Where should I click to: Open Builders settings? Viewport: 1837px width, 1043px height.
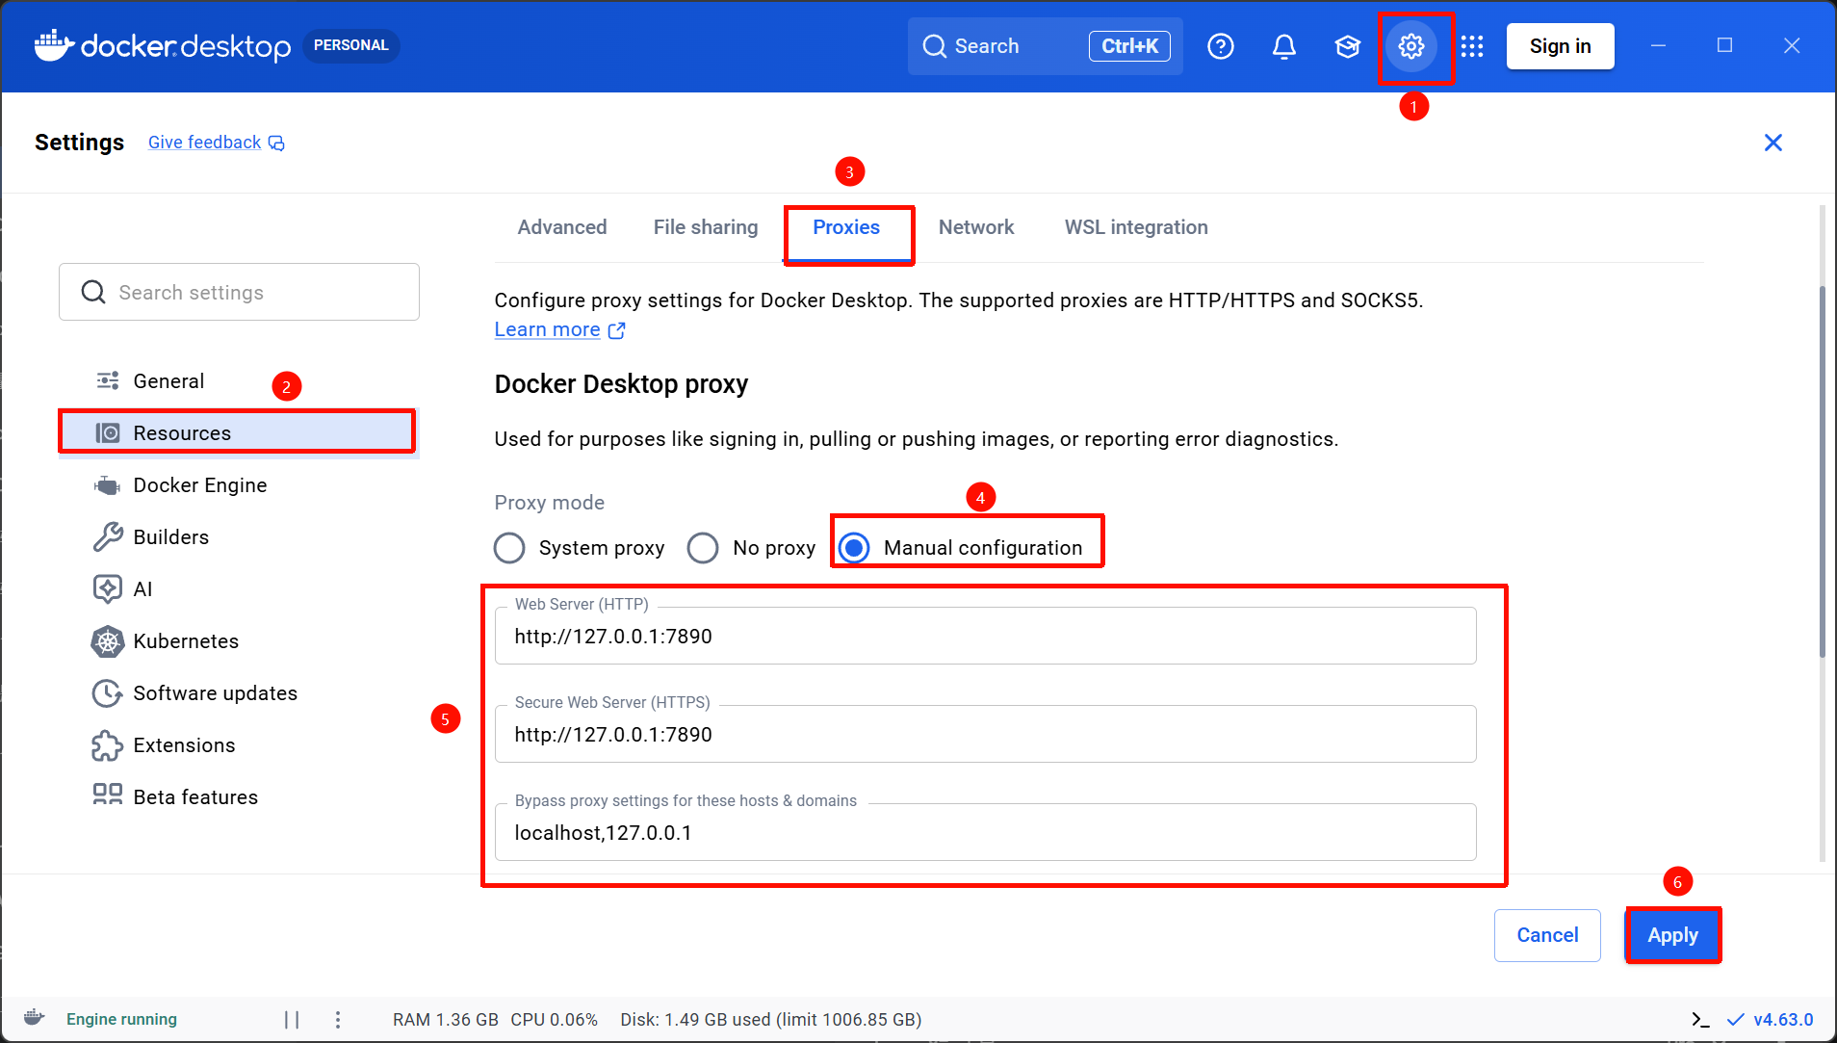tap(239, 536)
